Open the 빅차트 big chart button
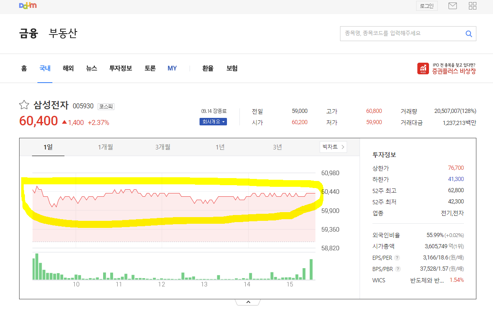 (x=333, y=147)
